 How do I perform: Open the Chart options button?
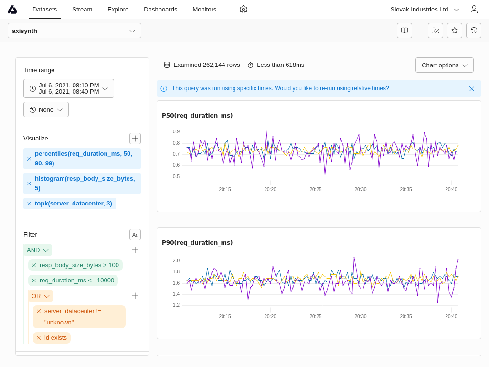coord(444,65)
